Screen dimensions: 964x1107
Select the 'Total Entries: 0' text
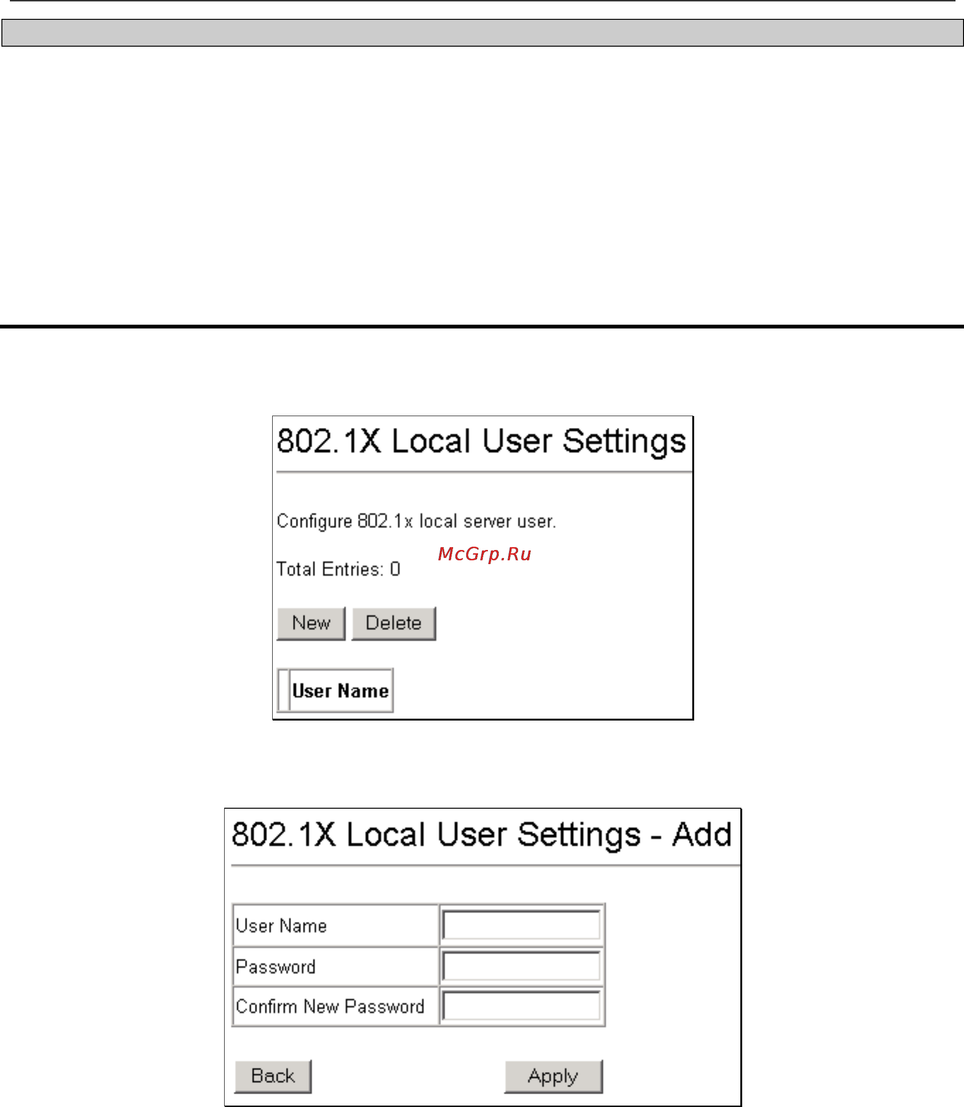click(339, 569)
